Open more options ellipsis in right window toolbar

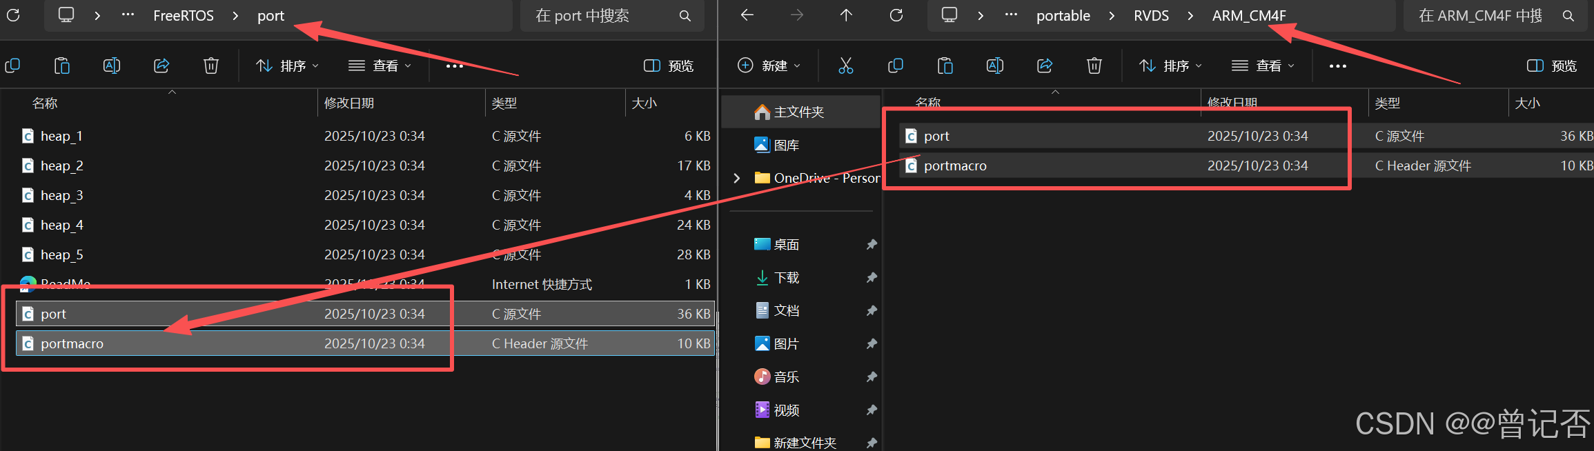point(1338,66)
